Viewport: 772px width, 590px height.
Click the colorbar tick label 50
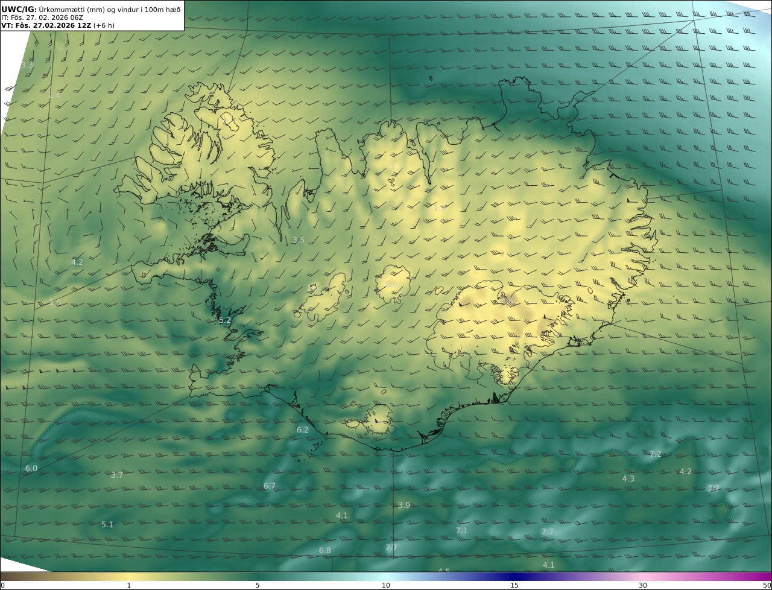[x=767, y=585]
